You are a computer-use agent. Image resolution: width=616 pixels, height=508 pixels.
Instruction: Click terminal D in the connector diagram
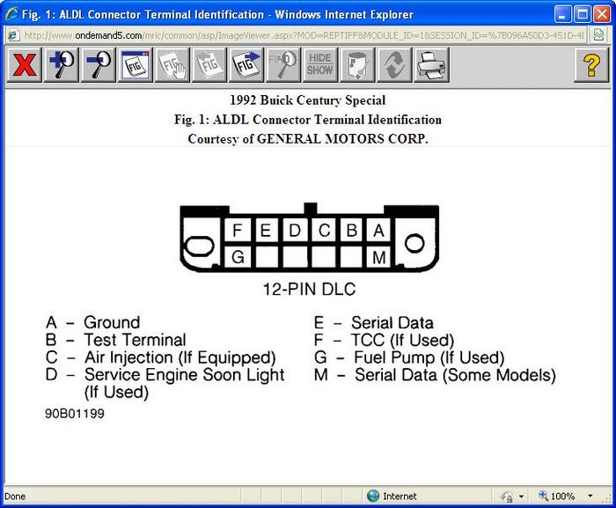[295, 230]
